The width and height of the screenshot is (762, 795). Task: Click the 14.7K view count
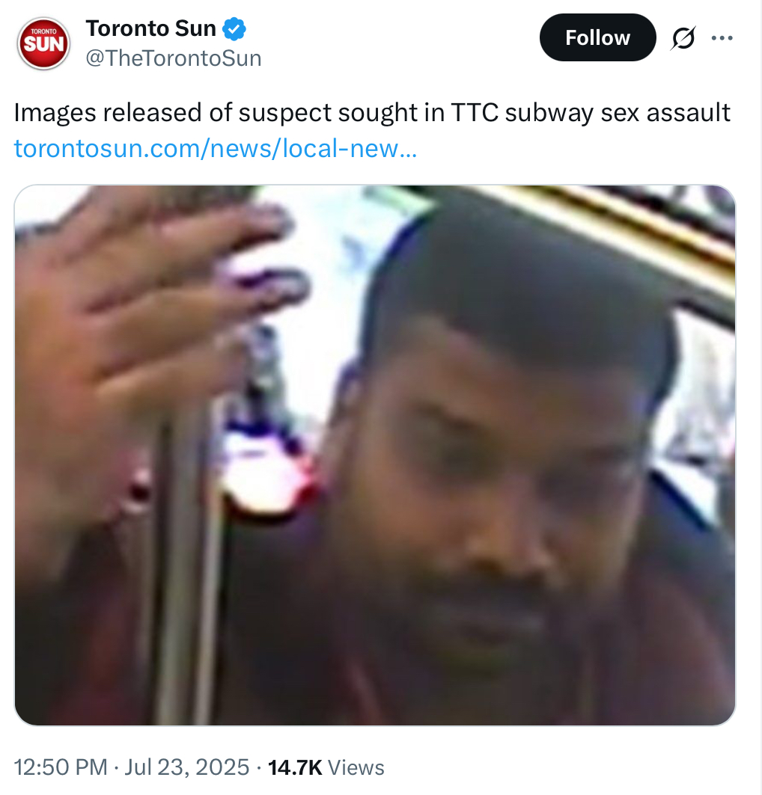pos(295,767)
